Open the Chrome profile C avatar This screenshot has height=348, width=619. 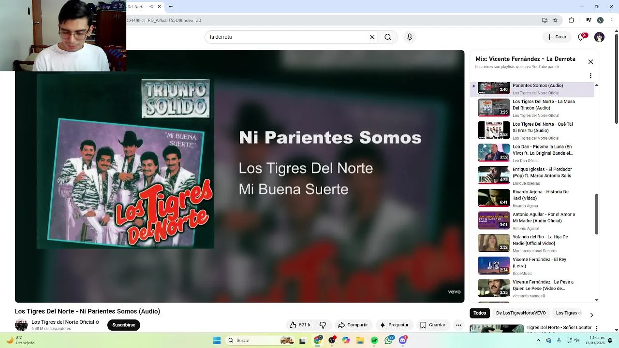point(600,20)
